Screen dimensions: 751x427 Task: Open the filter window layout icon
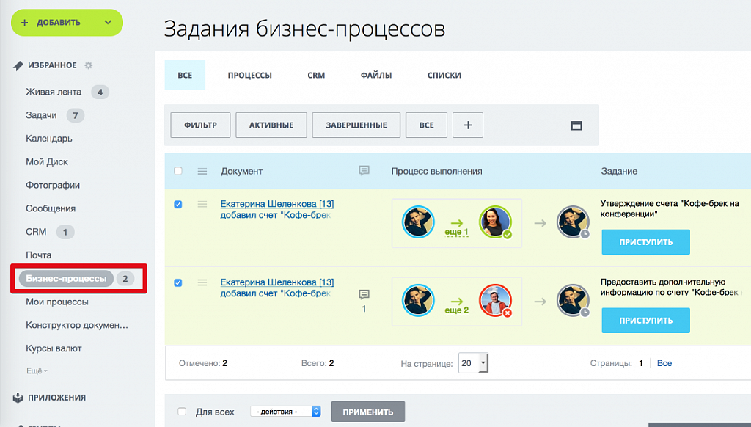(x=576, y=125)
